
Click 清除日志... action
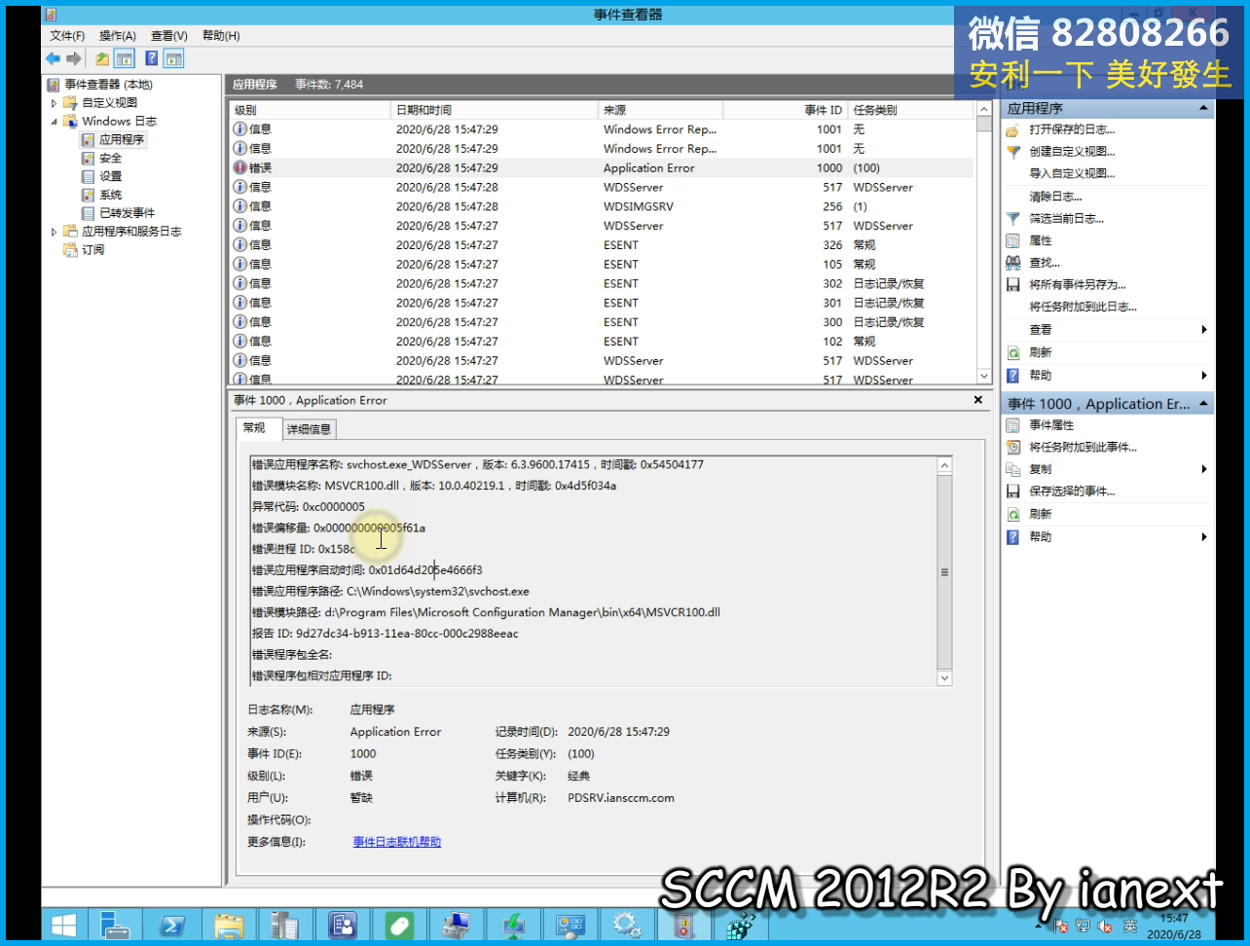pyautogui.click(x=1056, y=197)
